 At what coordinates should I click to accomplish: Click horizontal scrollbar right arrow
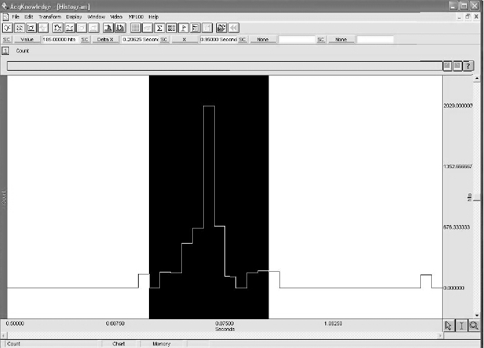[x=440, y=336]
